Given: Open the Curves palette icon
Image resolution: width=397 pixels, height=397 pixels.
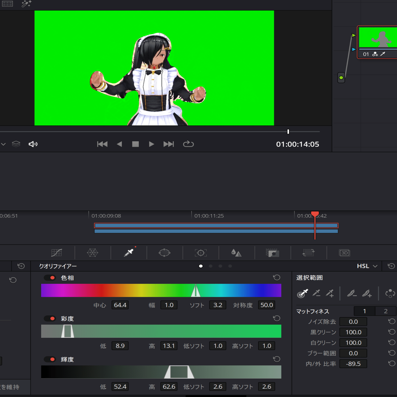Looking at the screenshot, I should 56,253.
